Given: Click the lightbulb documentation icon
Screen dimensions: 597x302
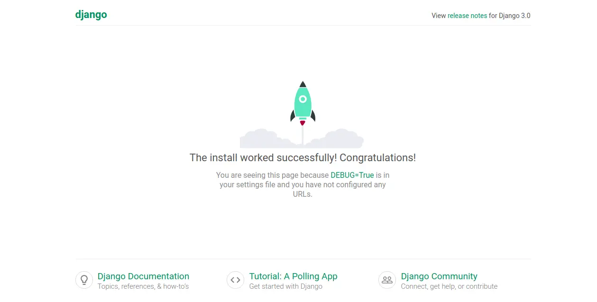Looking at the screenshot, I should (84, 280).
